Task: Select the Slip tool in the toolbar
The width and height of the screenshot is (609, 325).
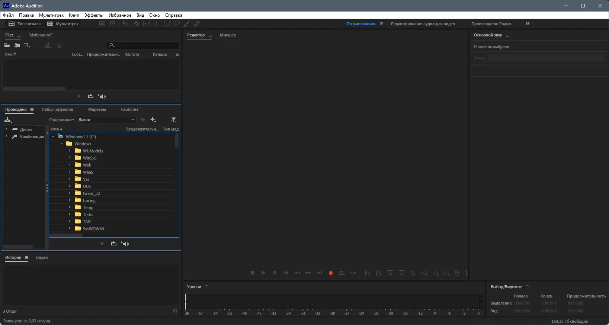Action: pyautogui.click(x=147, y=23)
